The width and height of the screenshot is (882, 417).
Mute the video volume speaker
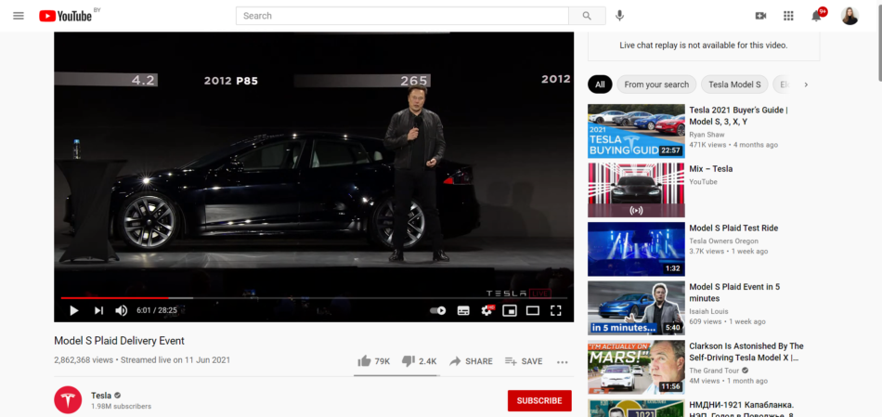coord(122,310)
